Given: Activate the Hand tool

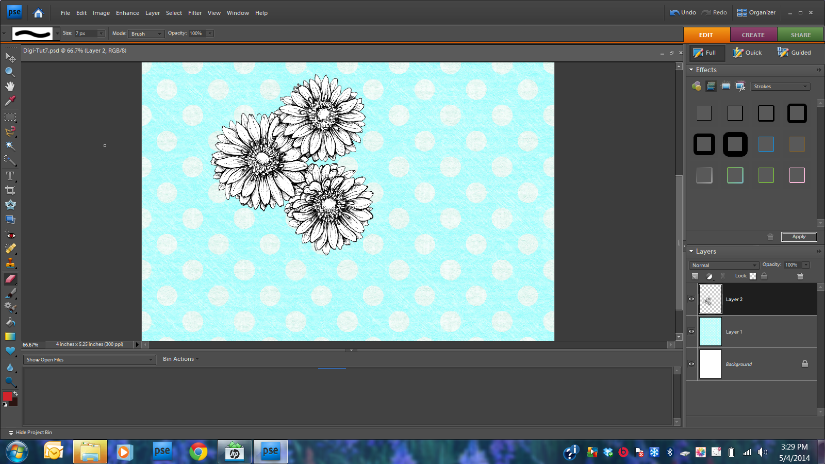Looking at the screenshot, I should [10, 86].
